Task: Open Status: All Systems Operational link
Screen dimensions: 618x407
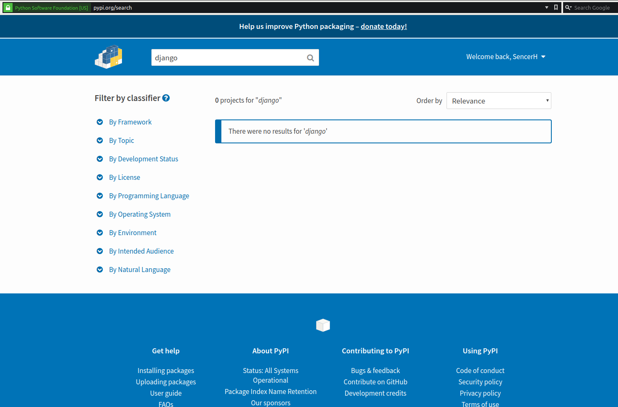Action: pyautogui.click(x=270, y=376)
